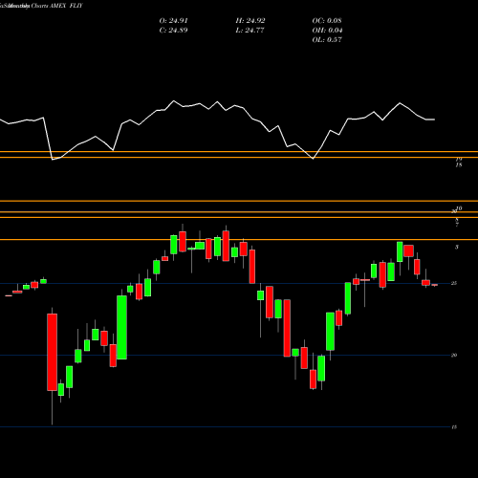
Task: Select the OH: 0.04 readout
Action: point(327,31)
